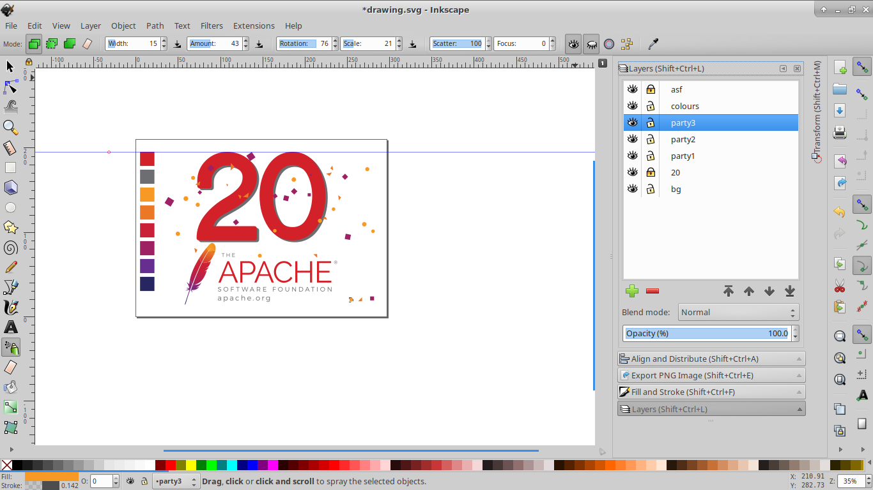Toggle the open-eye option in spray toolbar
The height and width of the screenshot is (490, 873).
[x=573, y=44]
